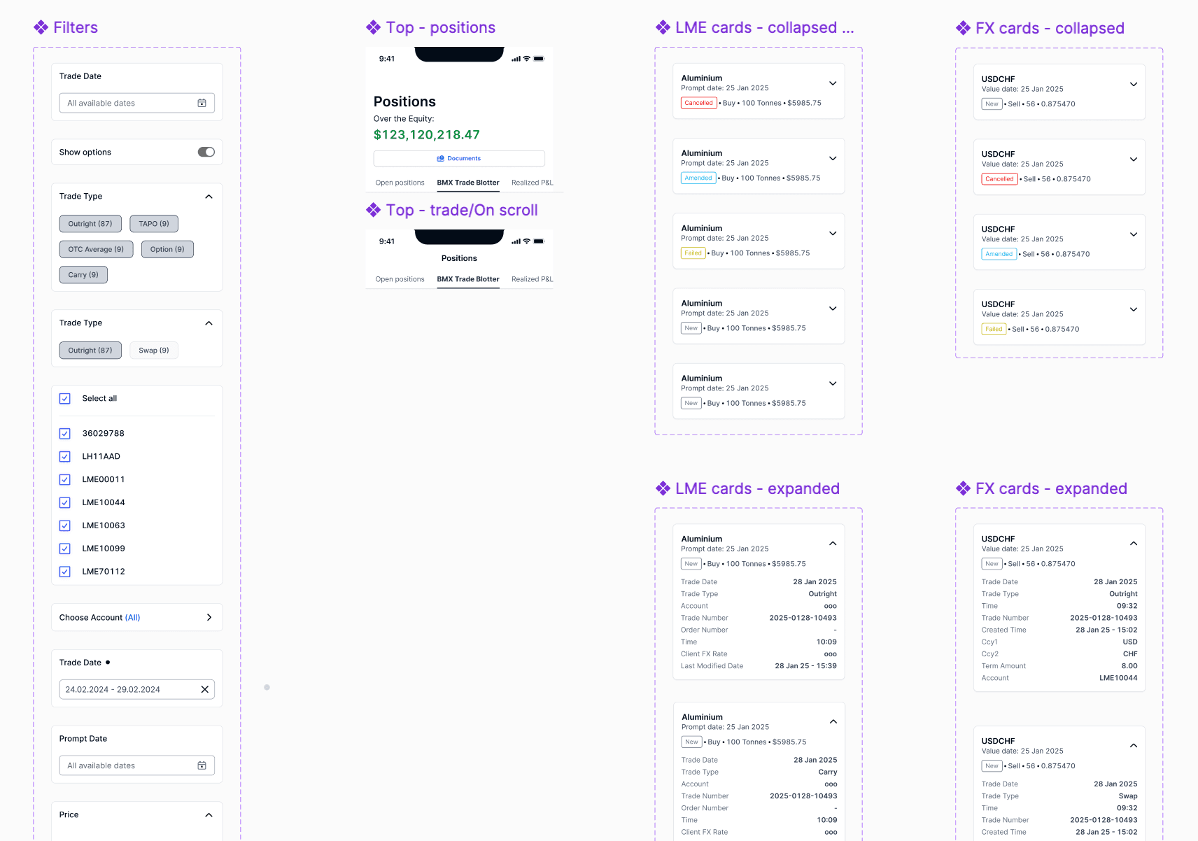
Task: Toggle the Show options switch
Action: coord(206,152)
